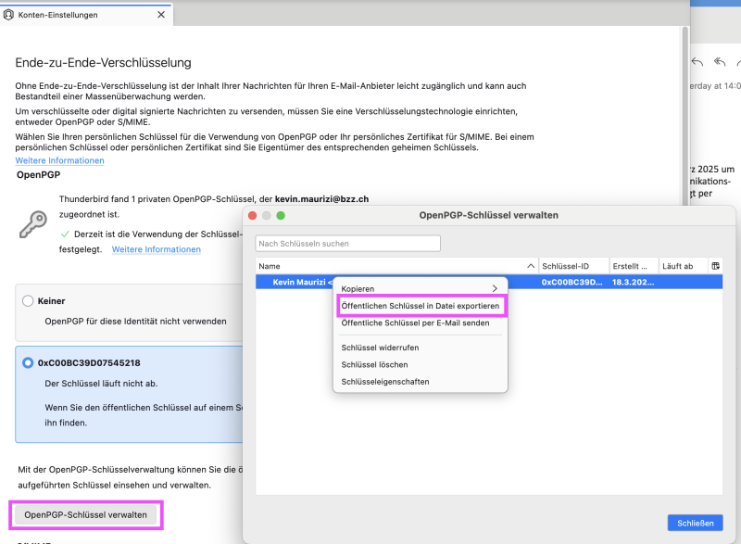Click the Konten-Einstellungen tab icon
Image resolution: width=741 pixels, height=544 pixels.
tap(9, 15)
